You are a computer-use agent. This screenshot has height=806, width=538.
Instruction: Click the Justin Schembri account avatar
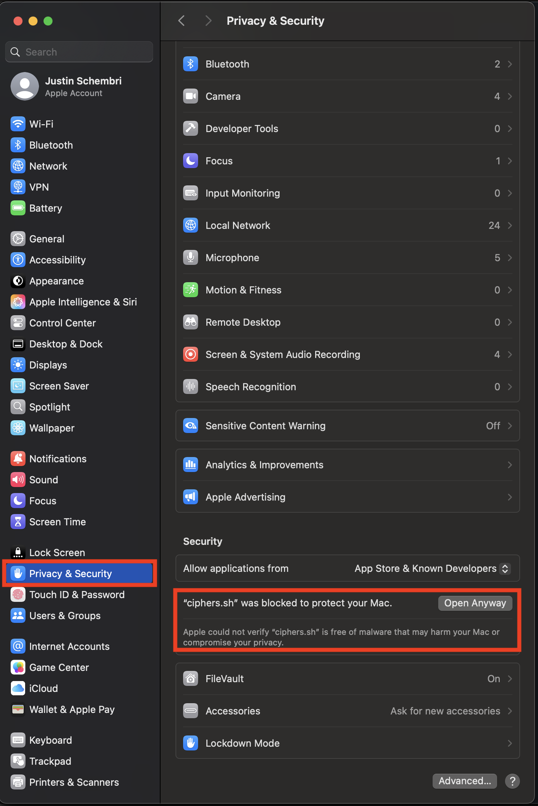click(x=25, y=86)
